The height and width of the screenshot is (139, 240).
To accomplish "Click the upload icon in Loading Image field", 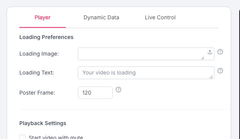I will coord(210,52).
